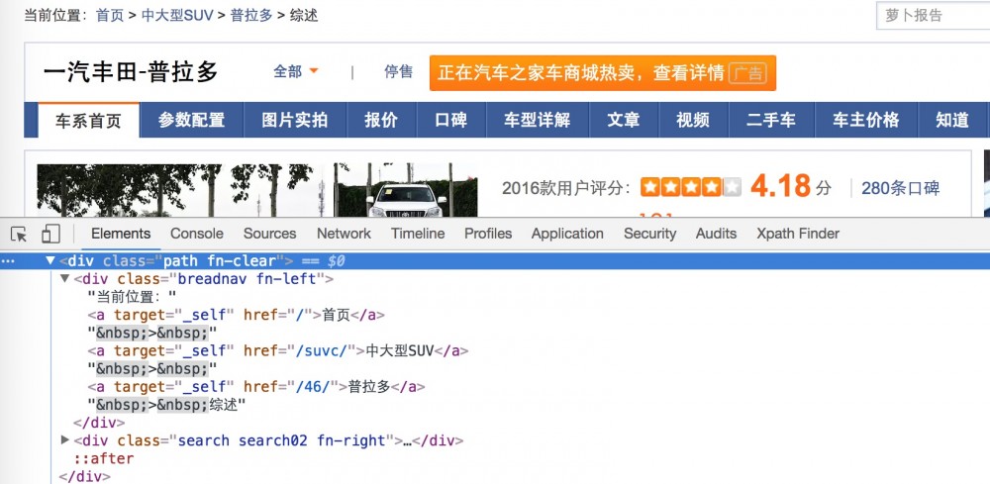Open the 知道 nav item
Viewport: 990px width, 484px height.
coord(952,120)
